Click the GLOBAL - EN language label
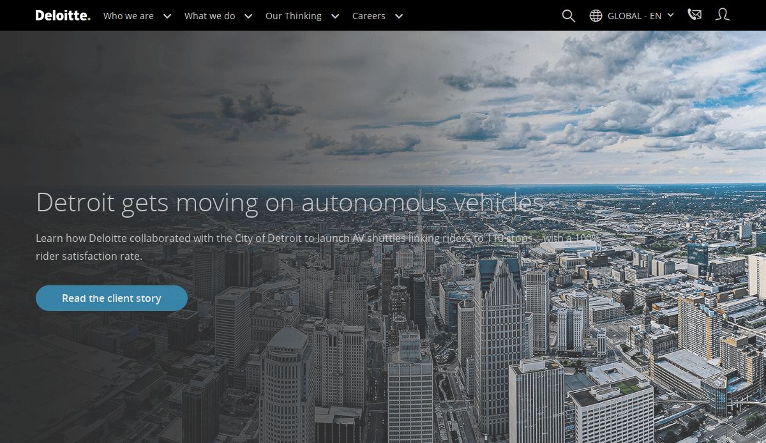766x443 pixels. point(634,16)
